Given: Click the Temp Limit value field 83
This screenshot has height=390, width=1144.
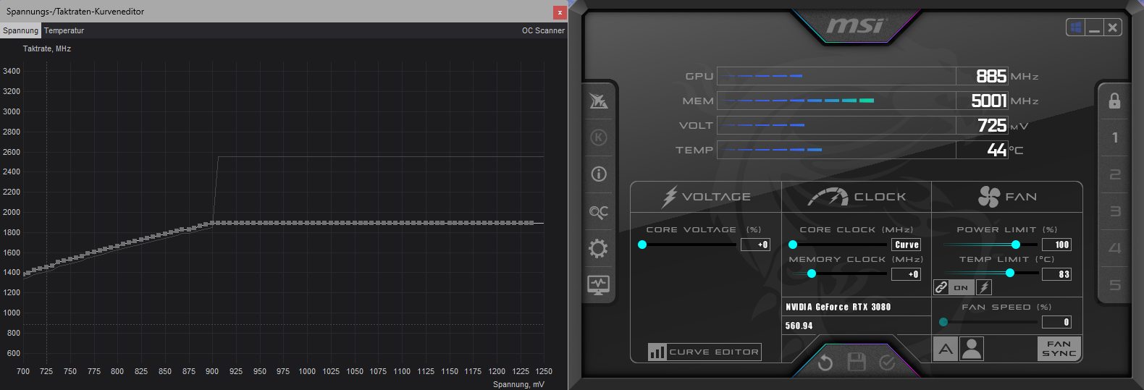Looking at the screenshot, I should point(1056,274).
